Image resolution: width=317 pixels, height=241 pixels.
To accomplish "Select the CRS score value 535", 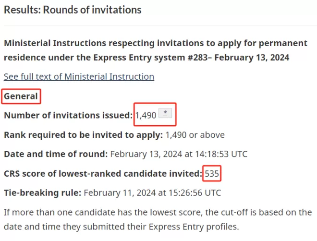I will 212,173.
